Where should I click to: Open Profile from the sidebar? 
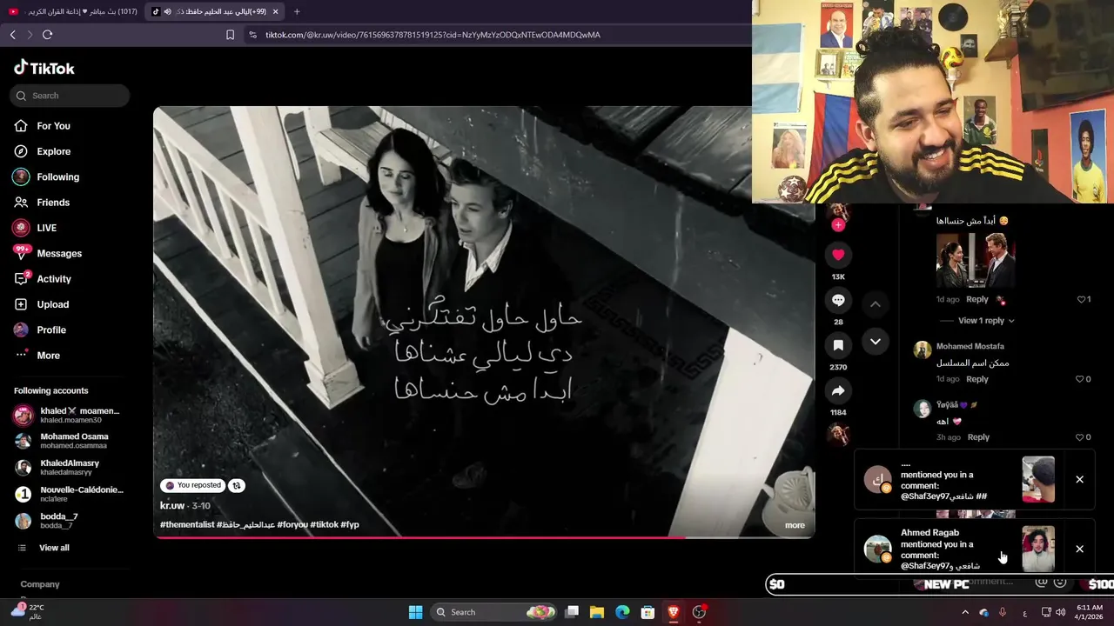[50, 330]
